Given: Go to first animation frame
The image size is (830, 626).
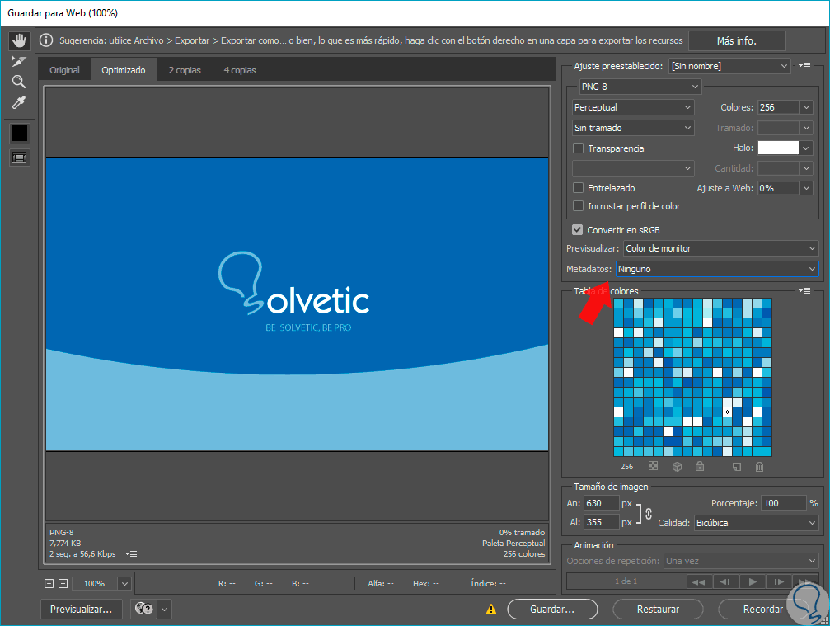Looking at the screenshot, I should [699, 582].
